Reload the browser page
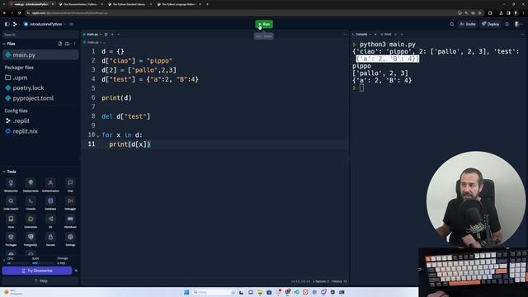528x297 pixels. pos(19,13)
